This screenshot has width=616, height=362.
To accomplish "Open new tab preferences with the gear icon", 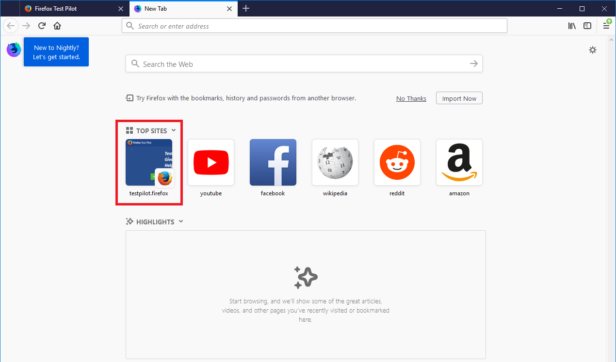I will (x=592, y=49).
